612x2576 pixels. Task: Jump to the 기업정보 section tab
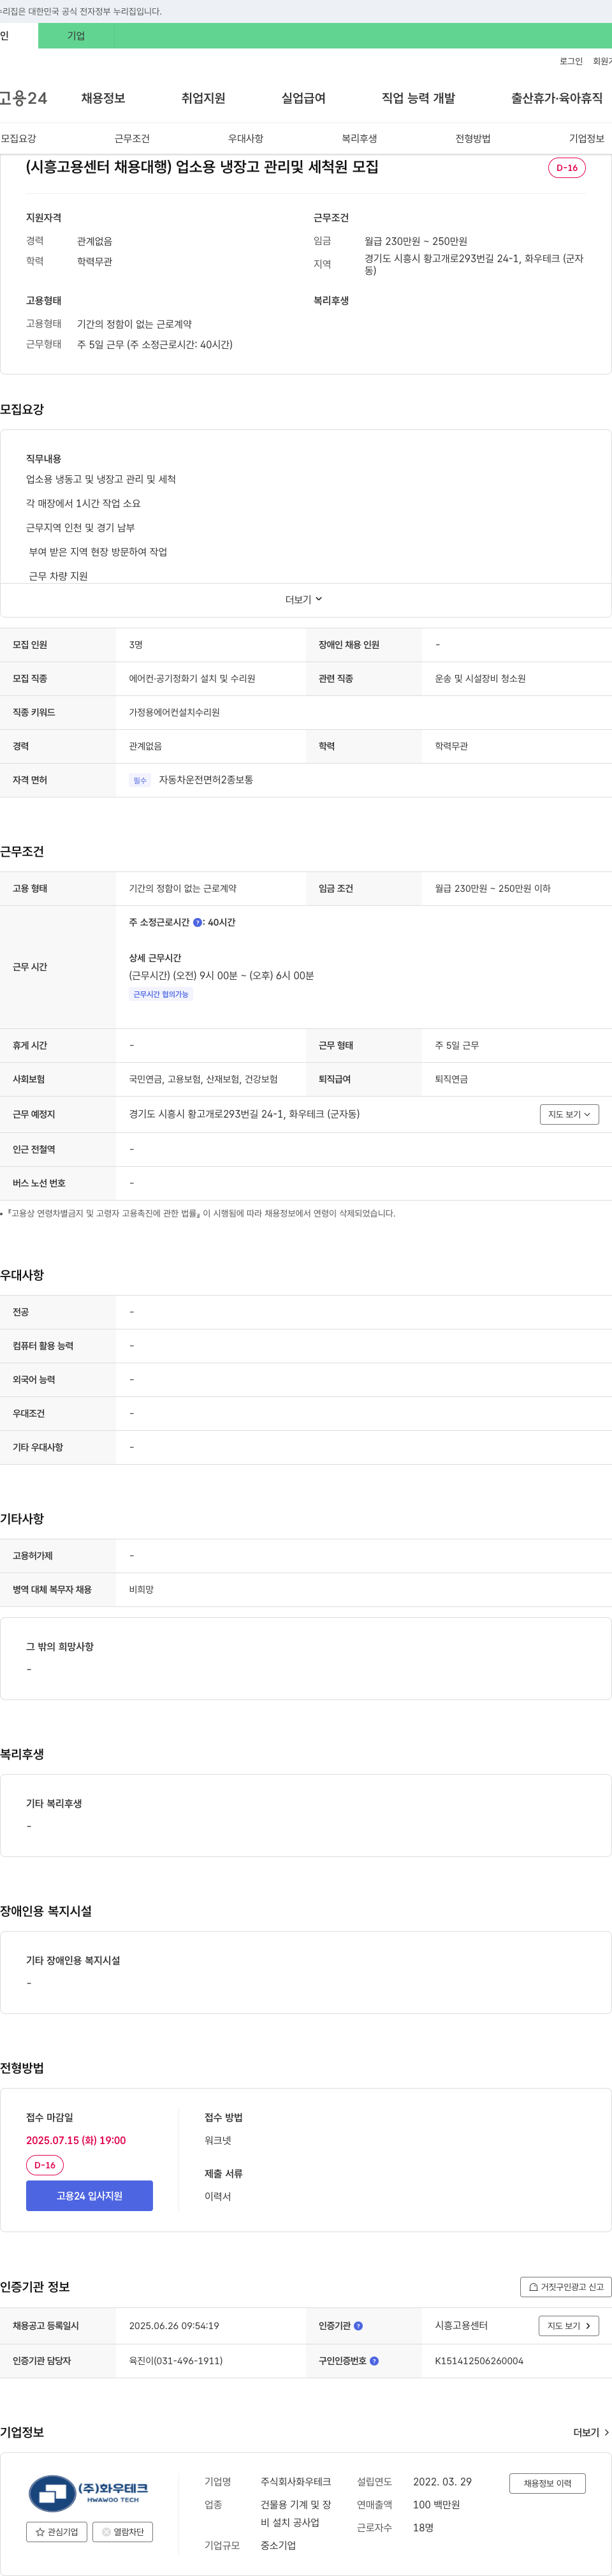pyautogui.click(x=586, y=139)
